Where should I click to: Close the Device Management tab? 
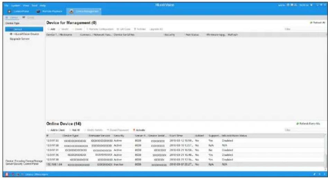point(100,9)
